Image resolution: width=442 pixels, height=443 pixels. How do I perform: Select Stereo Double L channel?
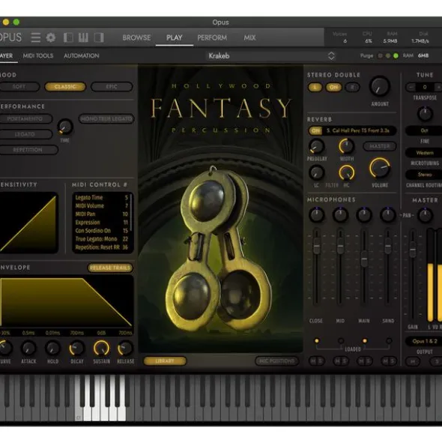315,87
